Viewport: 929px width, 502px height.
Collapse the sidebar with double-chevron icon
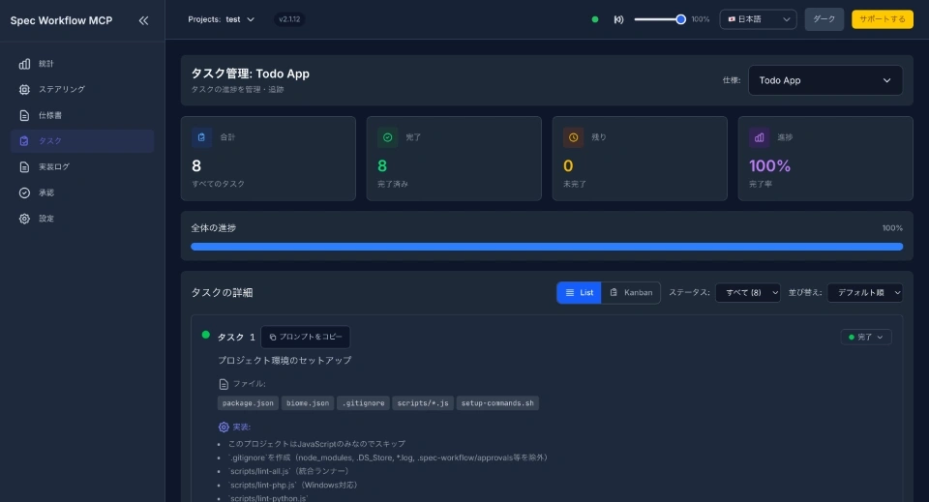(x=143, y=20)
